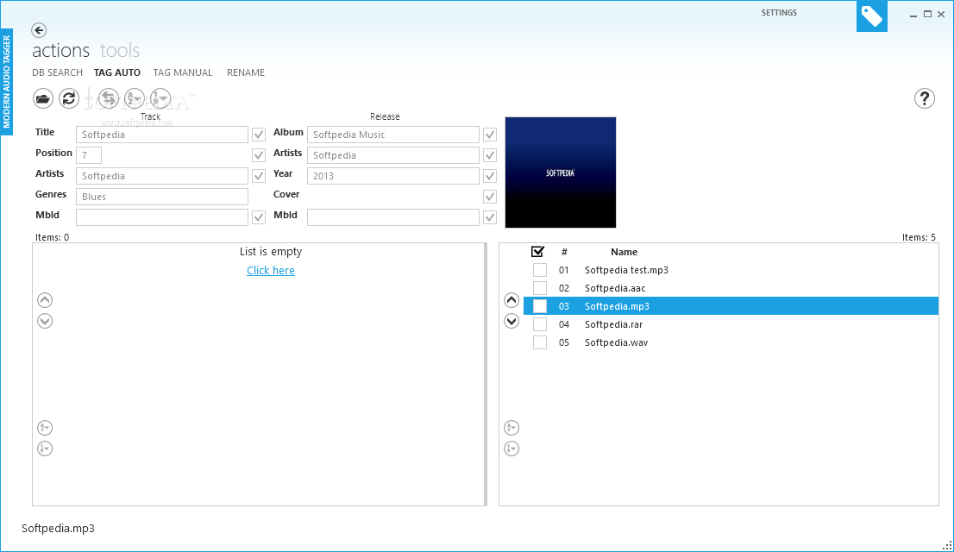Check the box for Softpedia.rar
This screenshot has width=954, height=552.
coord(540,324)
